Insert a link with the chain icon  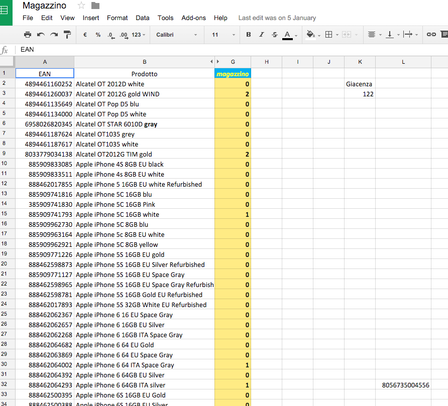click(x=431, y=35)
